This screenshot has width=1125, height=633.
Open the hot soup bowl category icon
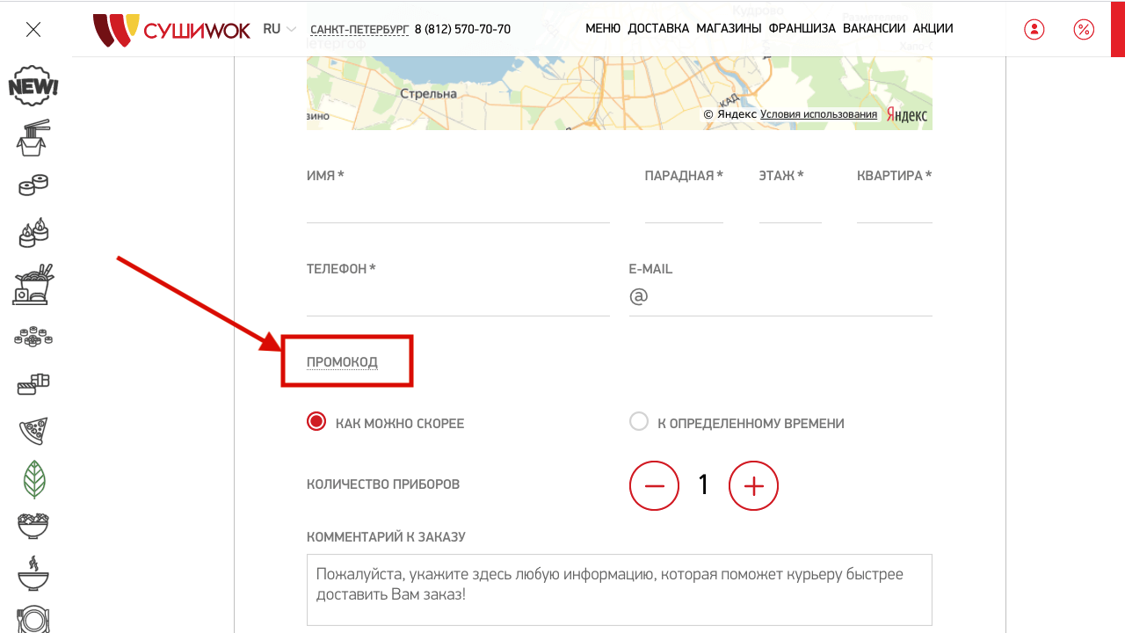point(33,573)
